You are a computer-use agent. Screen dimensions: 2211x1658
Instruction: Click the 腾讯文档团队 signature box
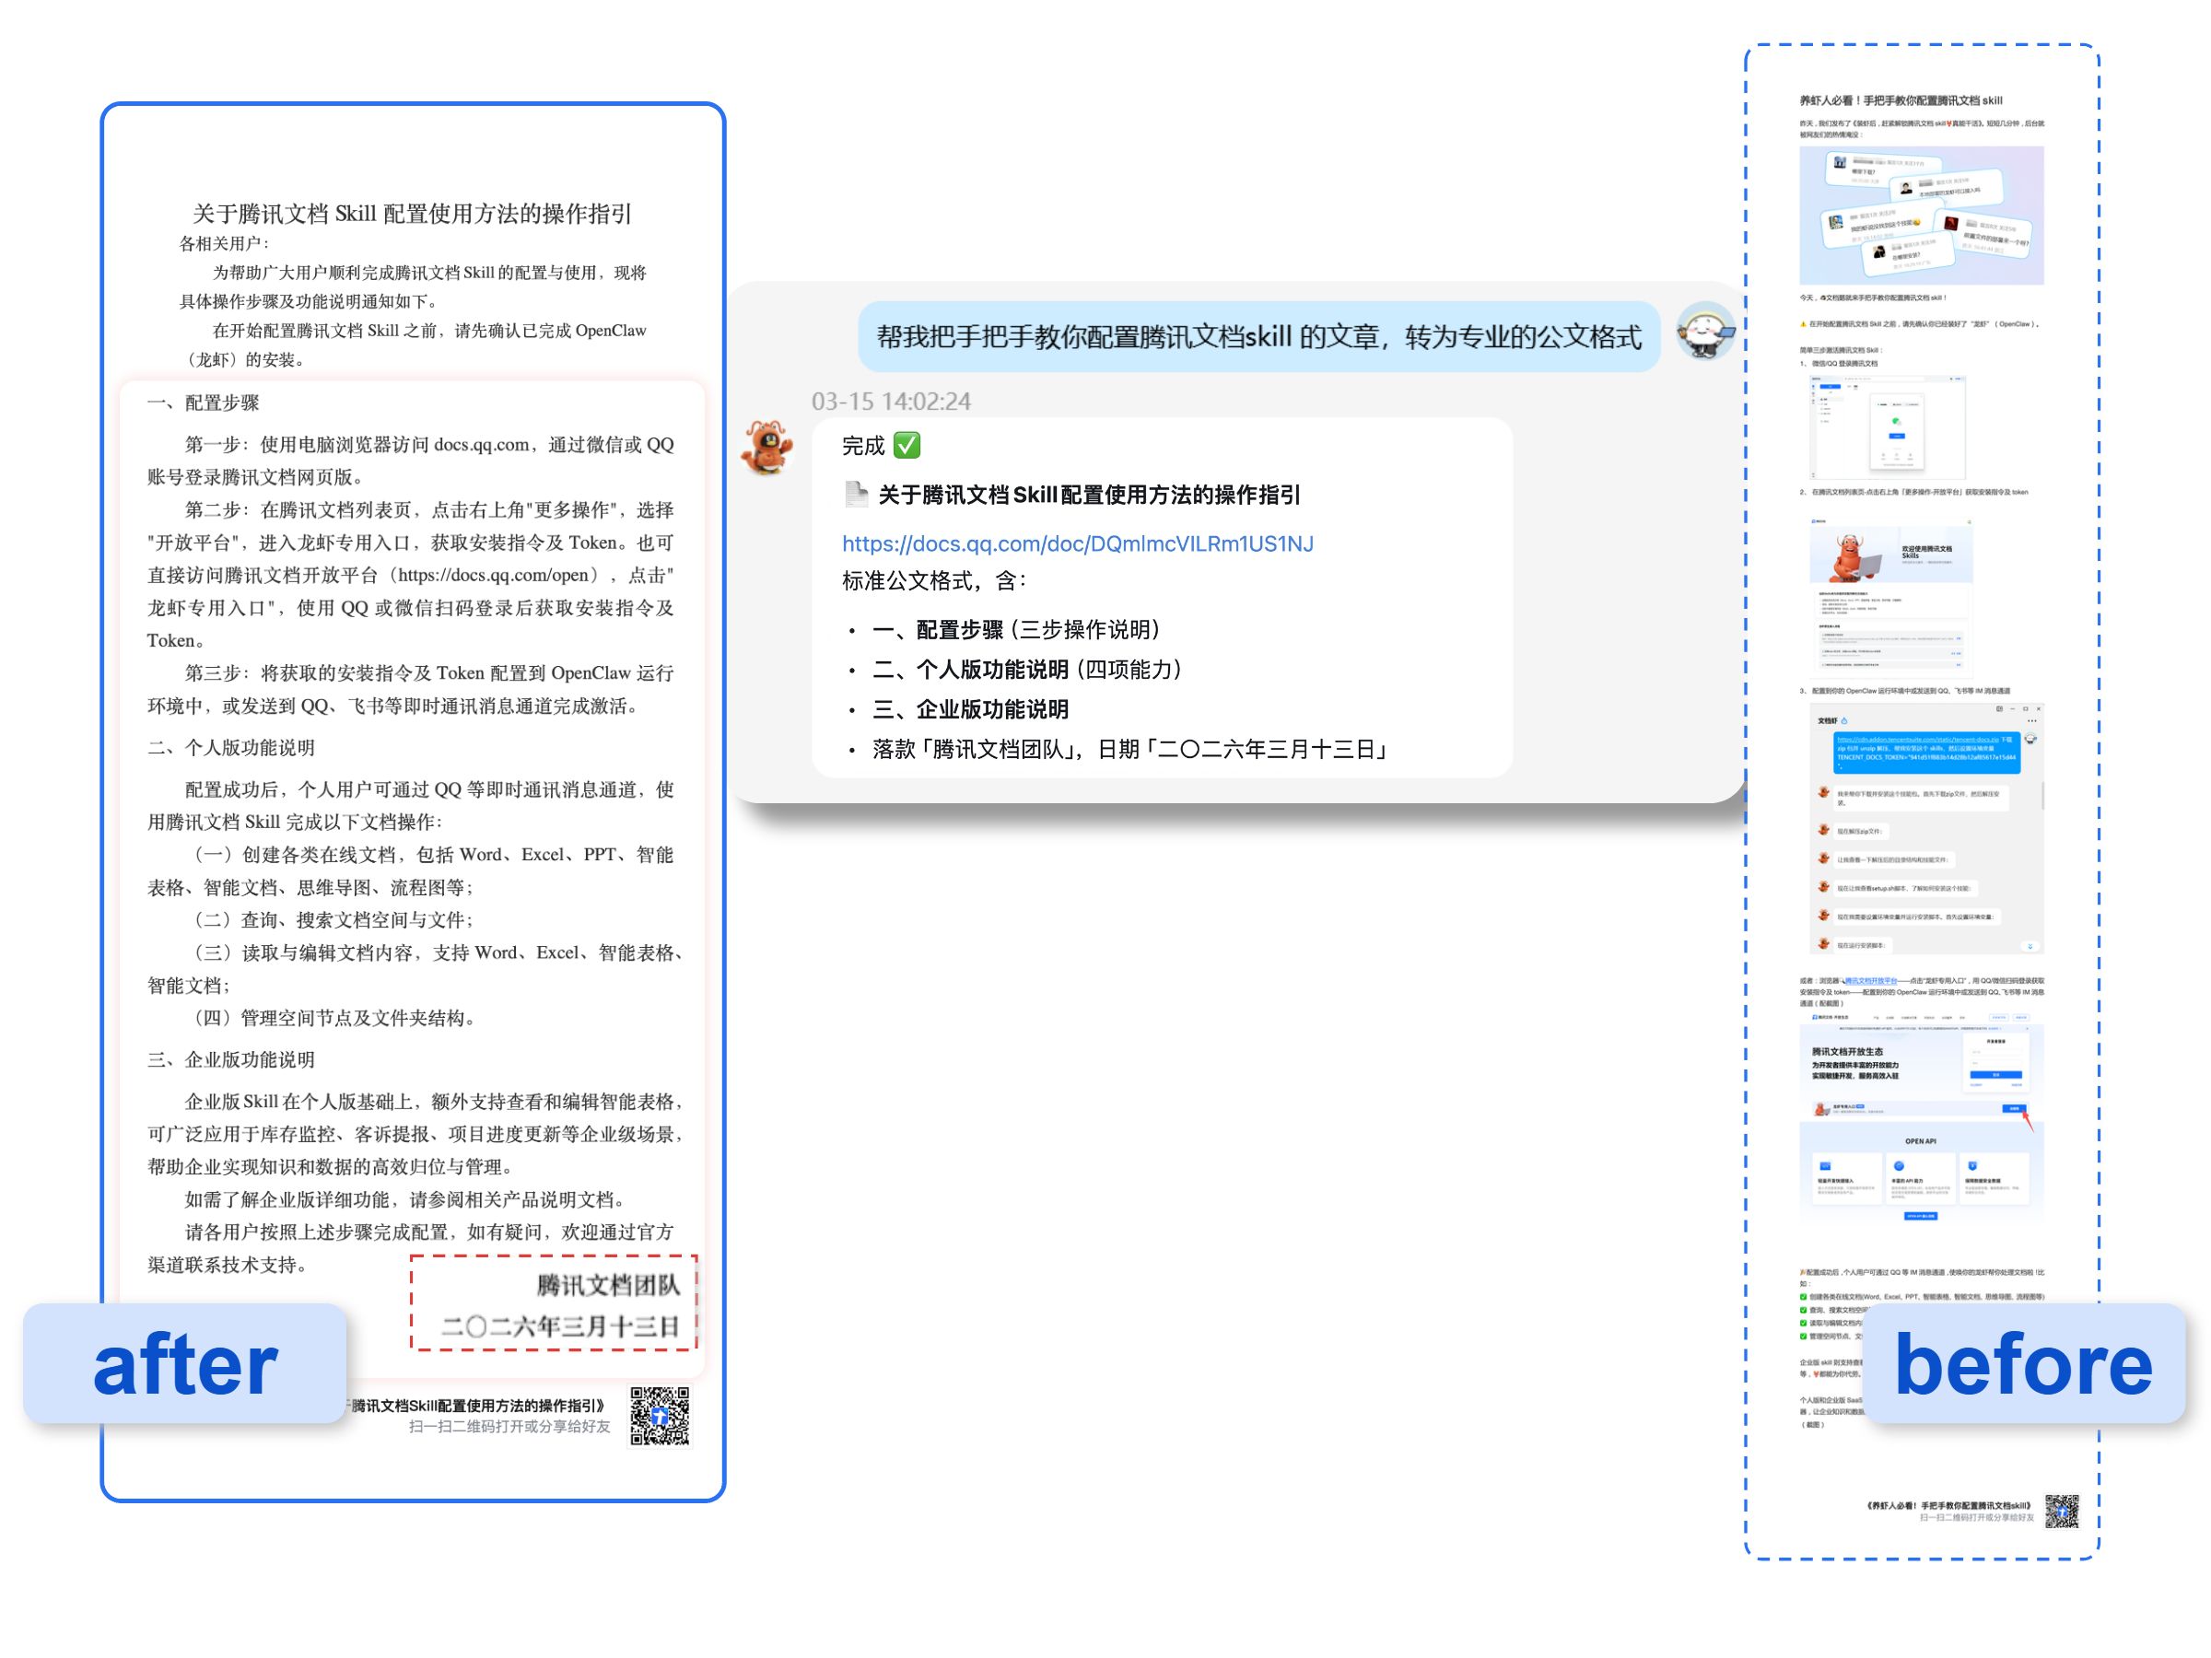554,1303
